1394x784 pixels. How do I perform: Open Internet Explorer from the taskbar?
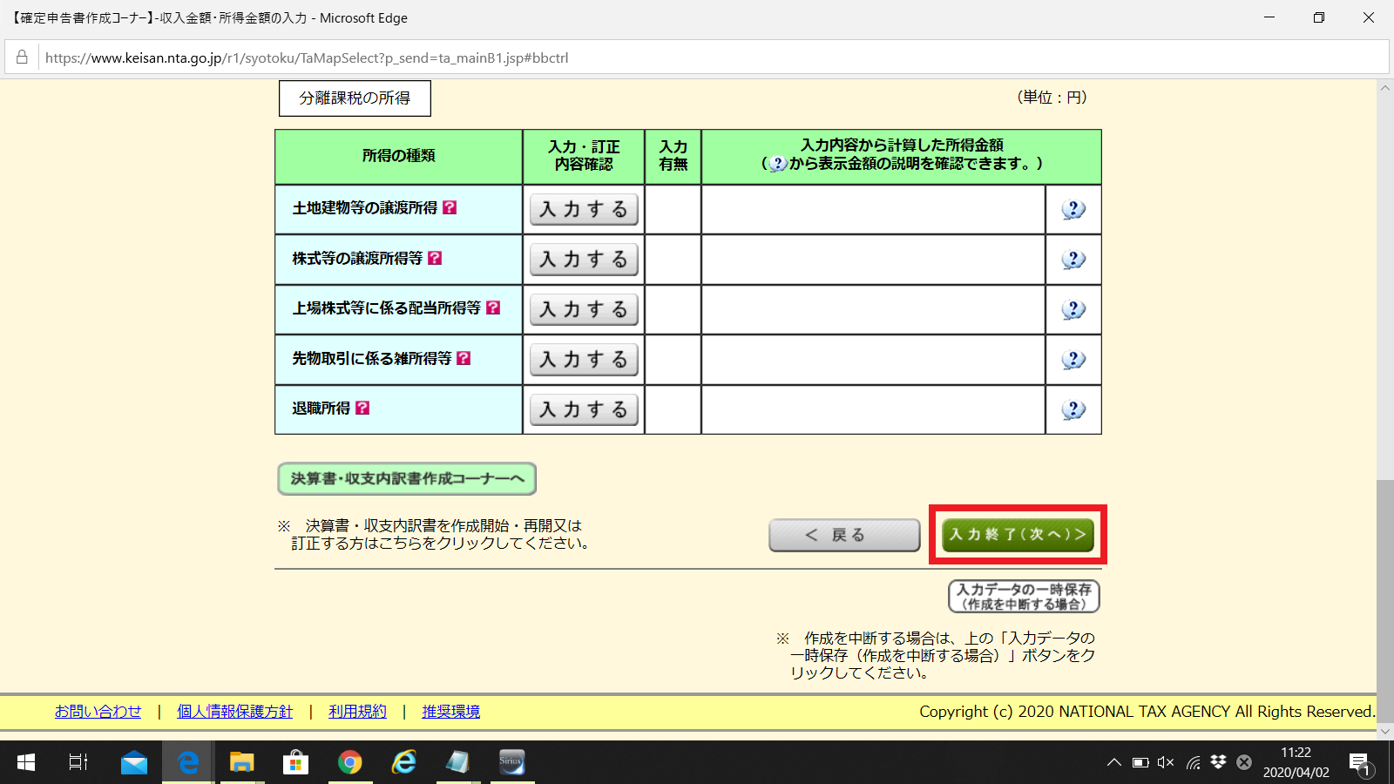[x=404, y=762]
